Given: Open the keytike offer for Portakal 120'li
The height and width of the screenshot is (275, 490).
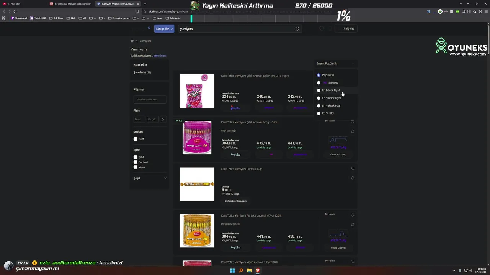Looking at the screenshot, I should click(235, 247).
